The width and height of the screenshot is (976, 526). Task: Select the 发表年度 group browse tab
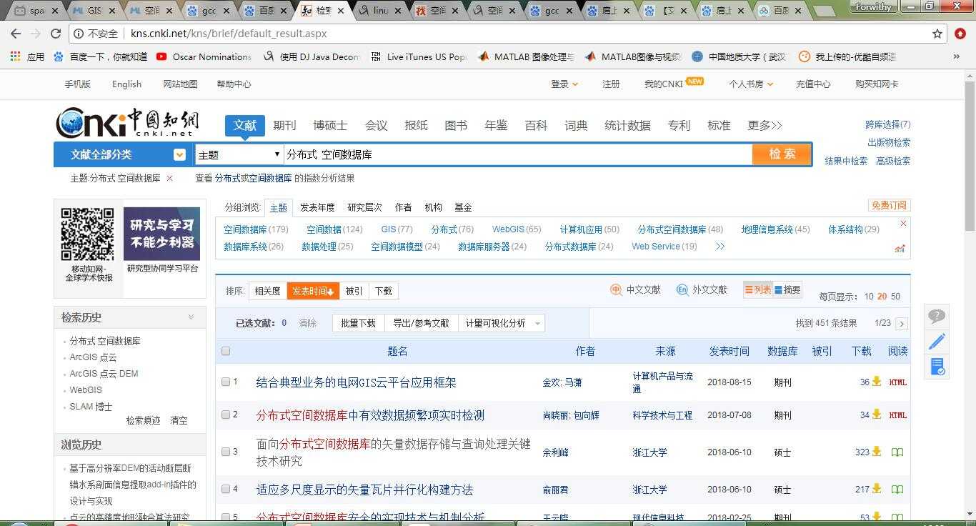(317, 207)
